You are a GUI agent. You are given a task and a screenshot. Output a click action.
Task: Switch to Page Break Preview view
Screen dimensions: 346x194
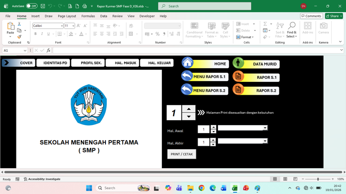pyautogui.click(x=295, y=179)
